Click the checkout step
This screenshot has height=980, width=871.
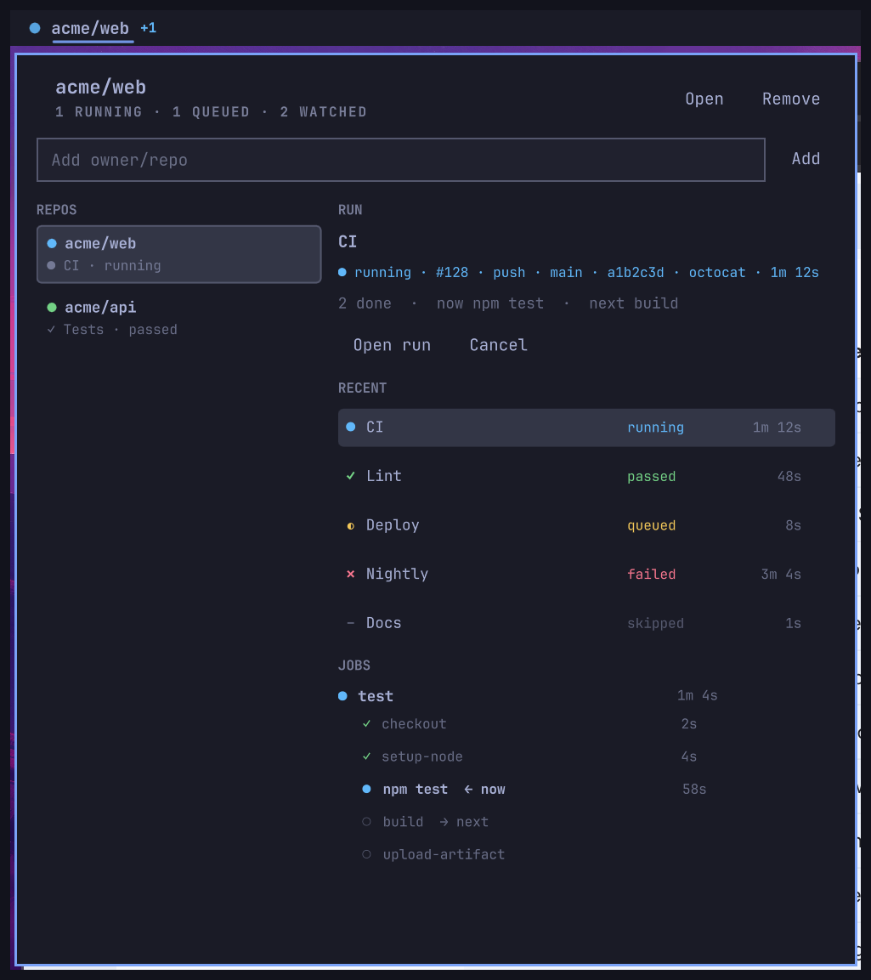point(414,724)
